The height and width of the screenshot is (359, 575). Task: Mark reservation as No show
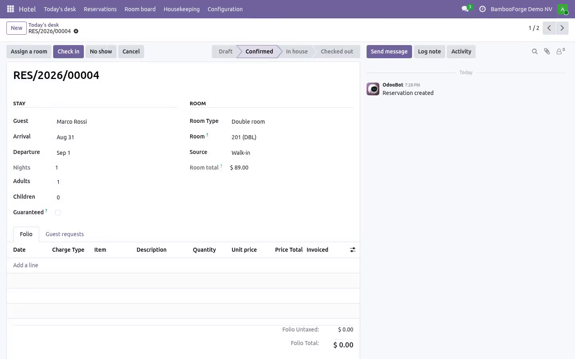coord(101,51)
